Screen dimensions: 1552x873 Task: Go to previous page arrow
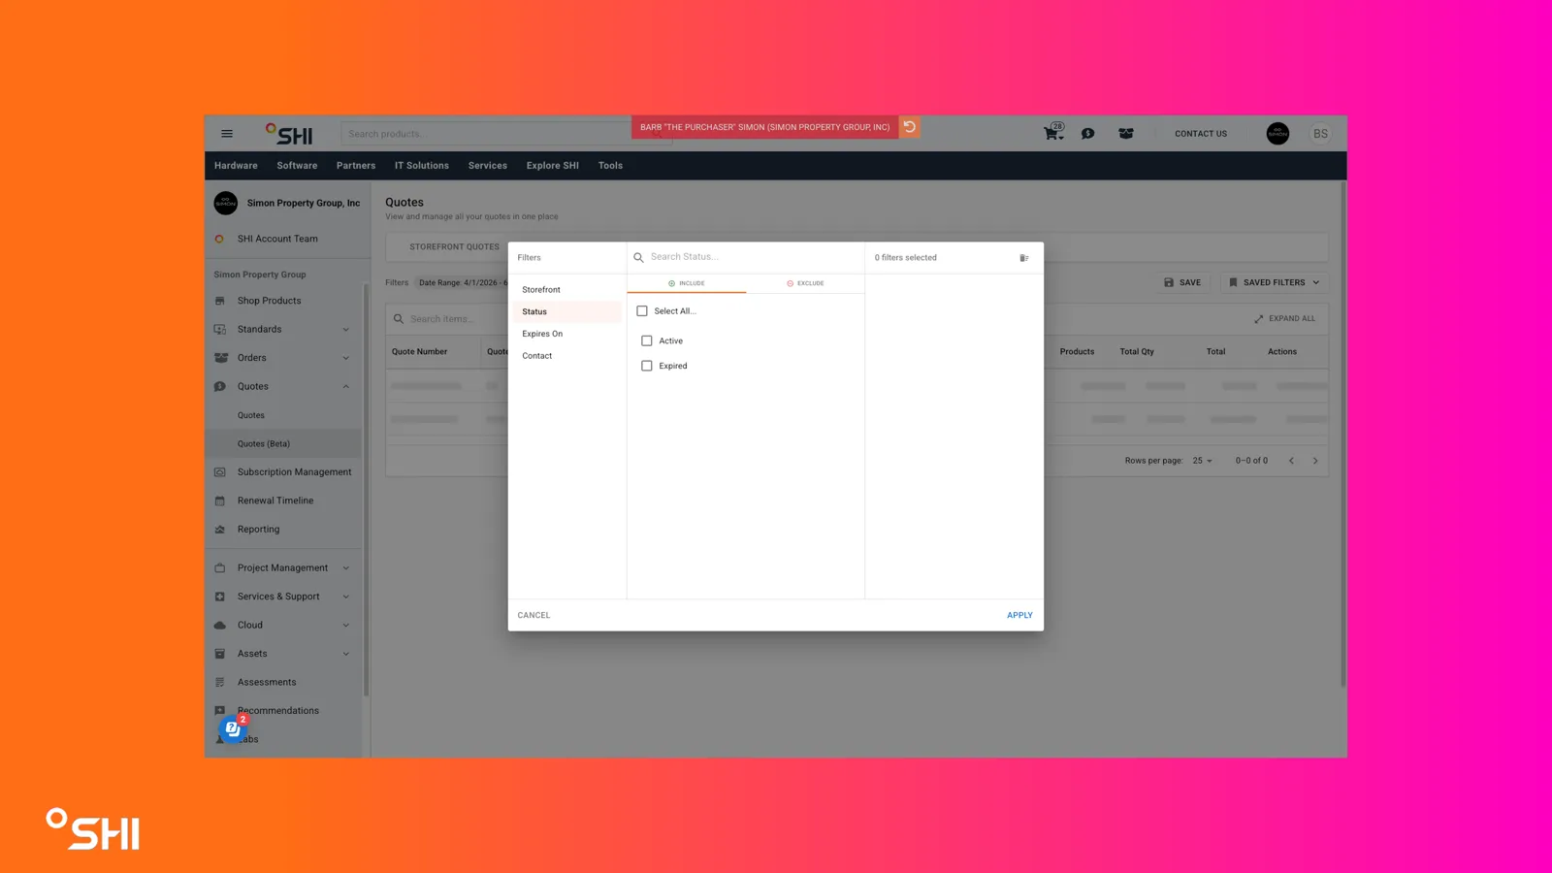1291,461
